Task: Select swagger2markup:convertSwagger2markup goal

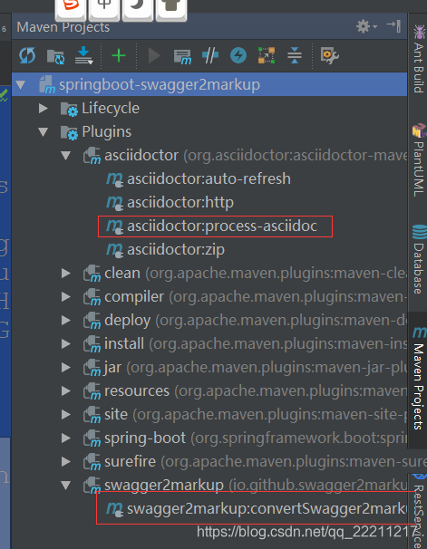Action: [x=267, y=509]
